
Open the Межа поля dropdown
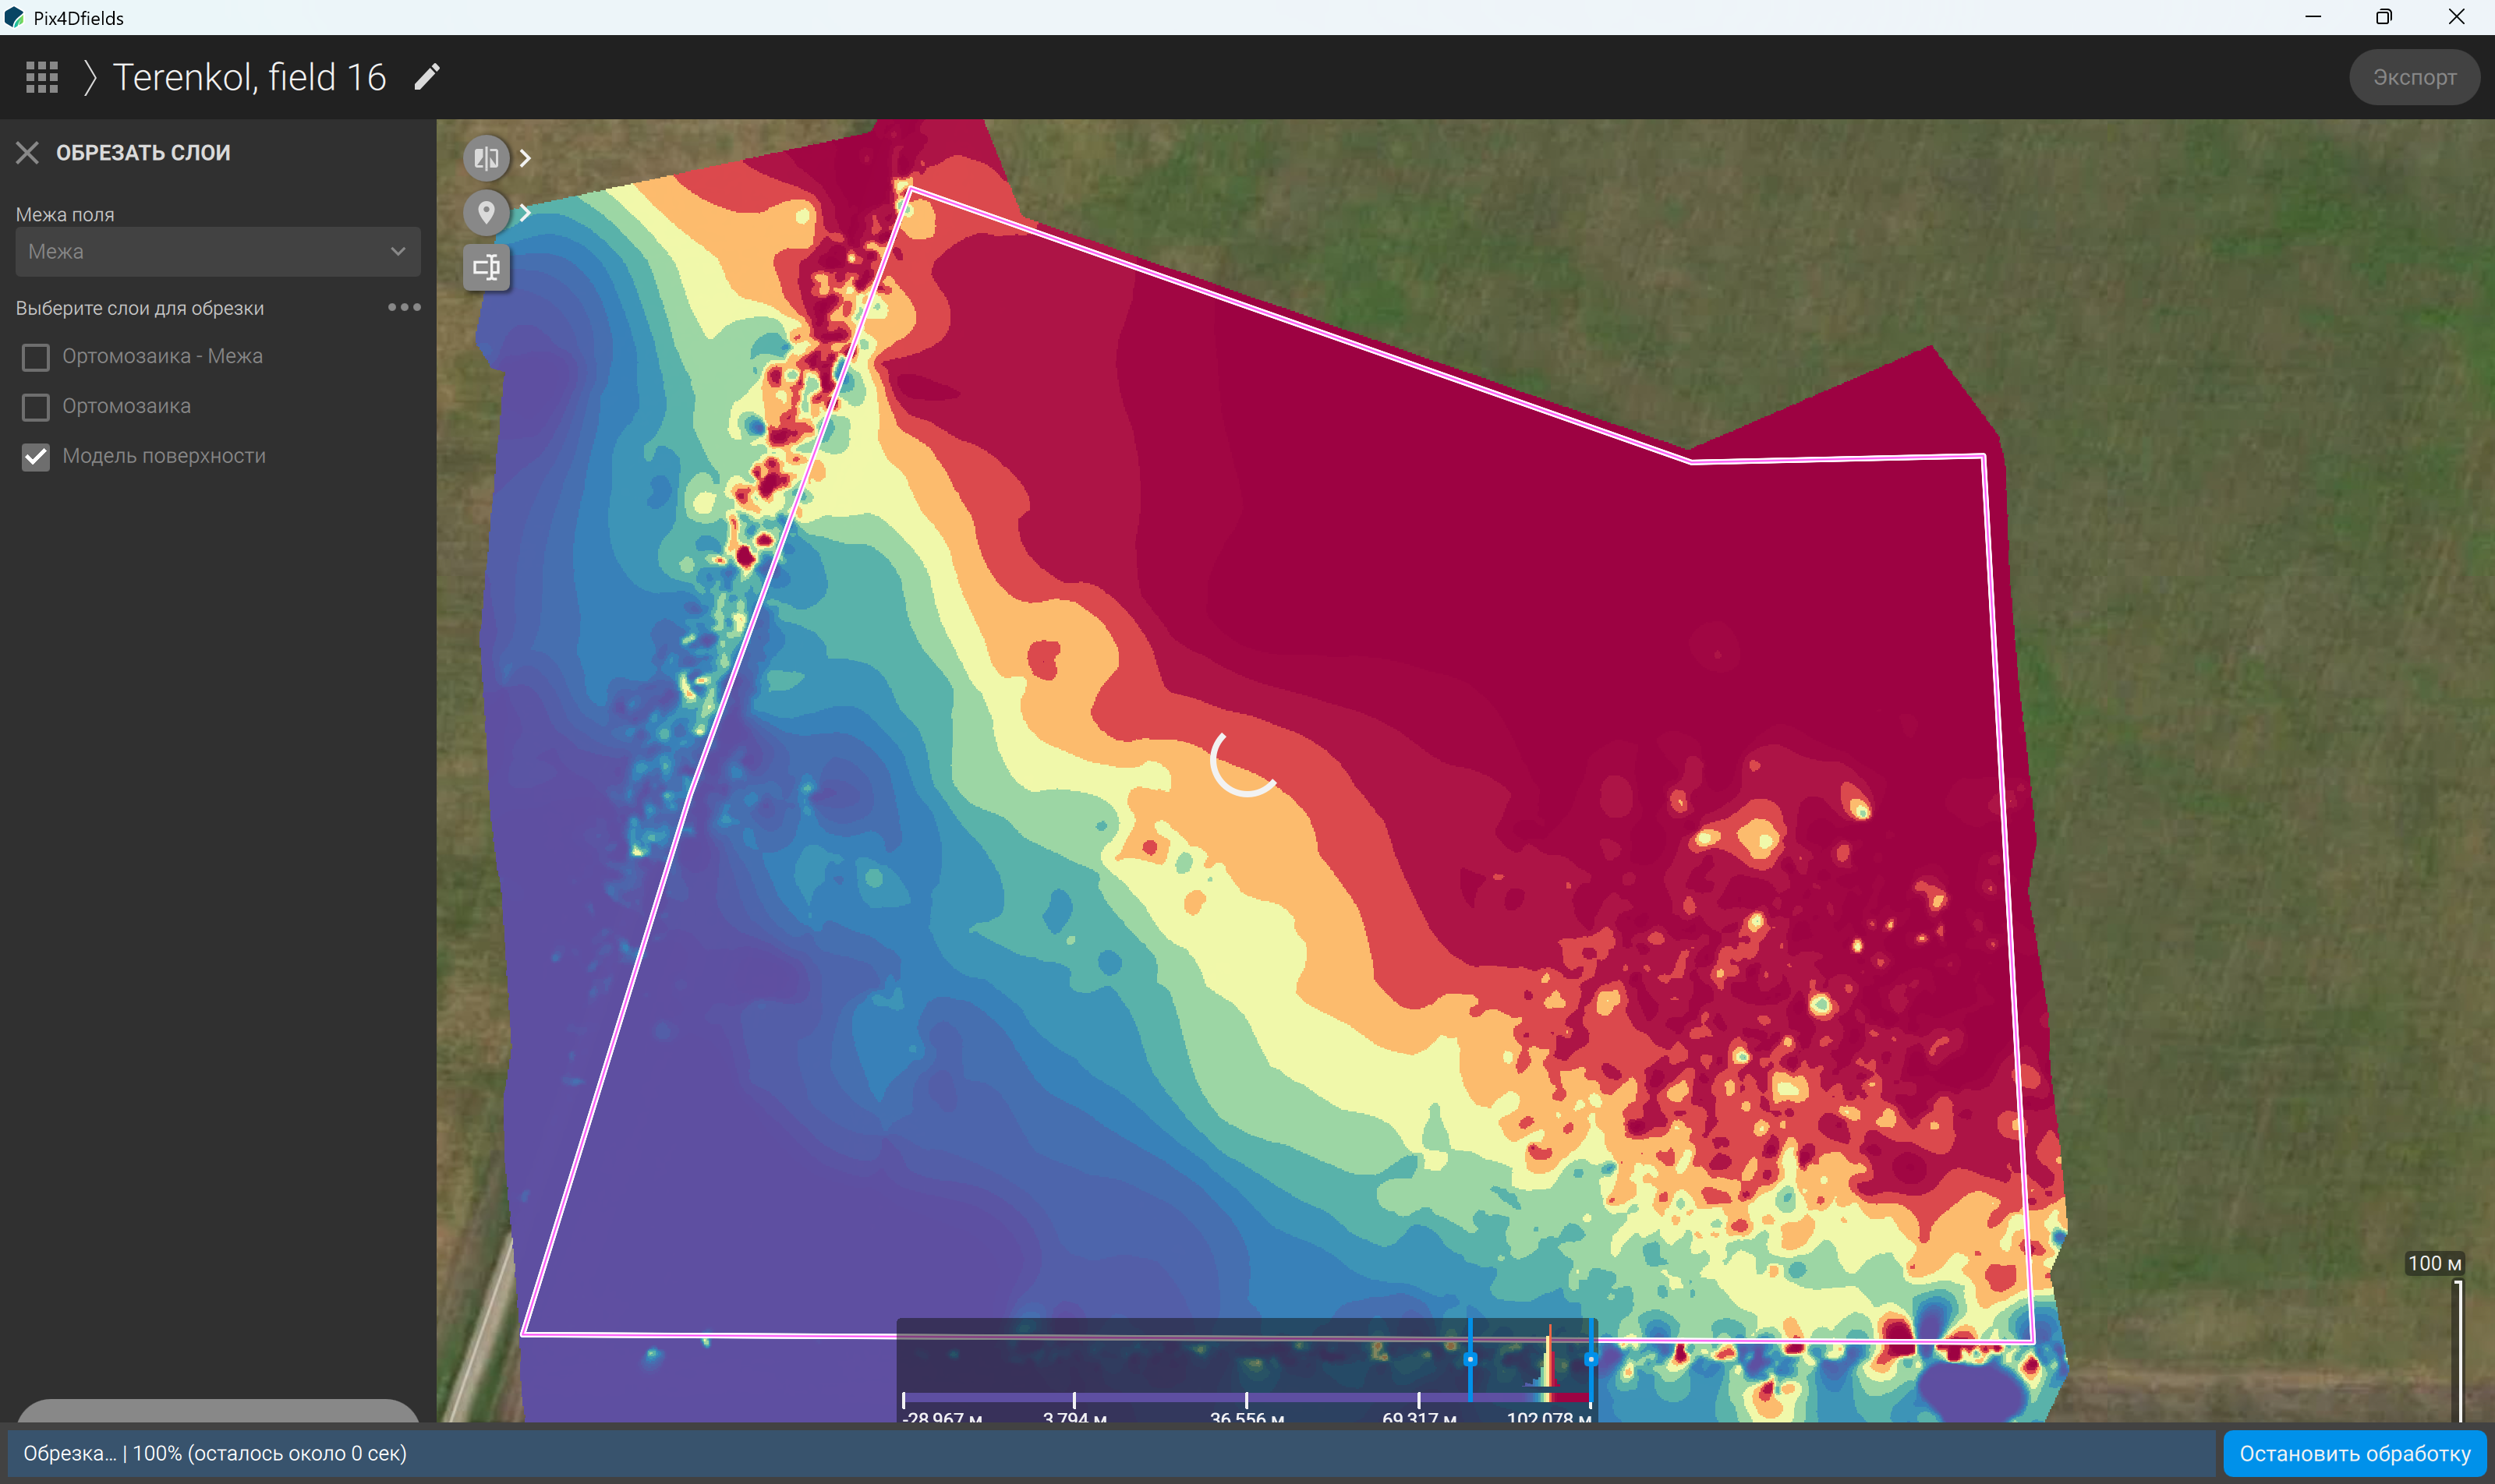click(x=218, y=252)
